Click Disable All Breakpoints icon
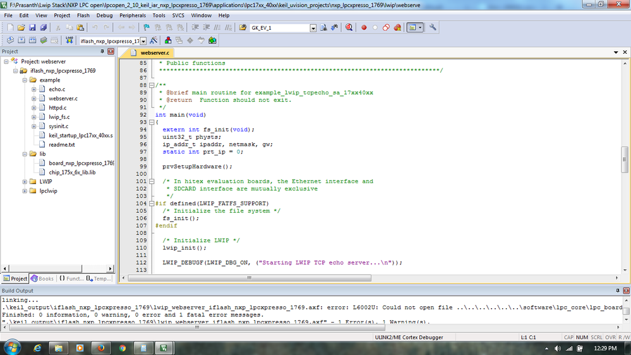This screenshot has width=631, height=355. point(386,27)
